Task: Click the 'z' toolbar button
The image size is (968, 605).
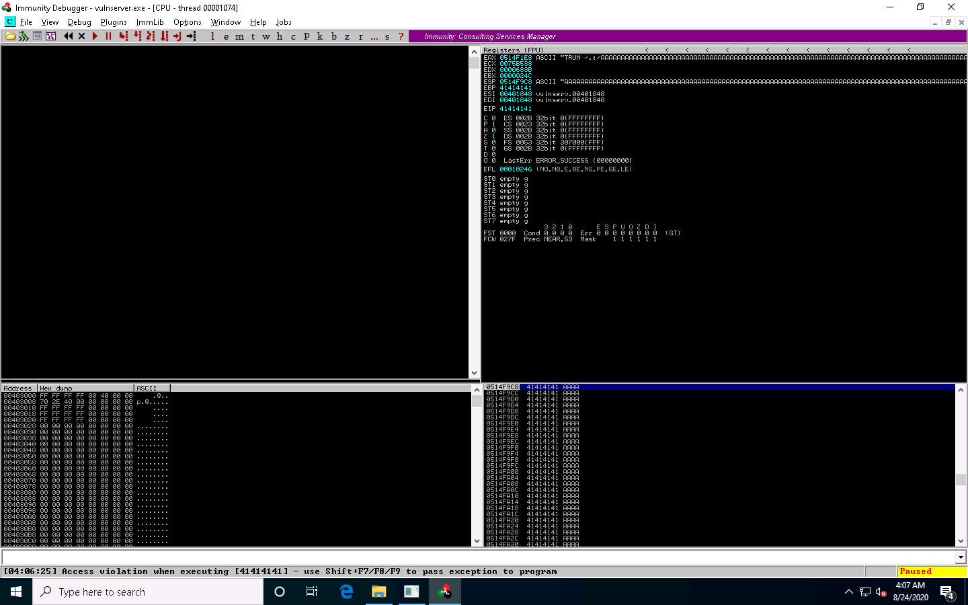Action: [347, 36]
